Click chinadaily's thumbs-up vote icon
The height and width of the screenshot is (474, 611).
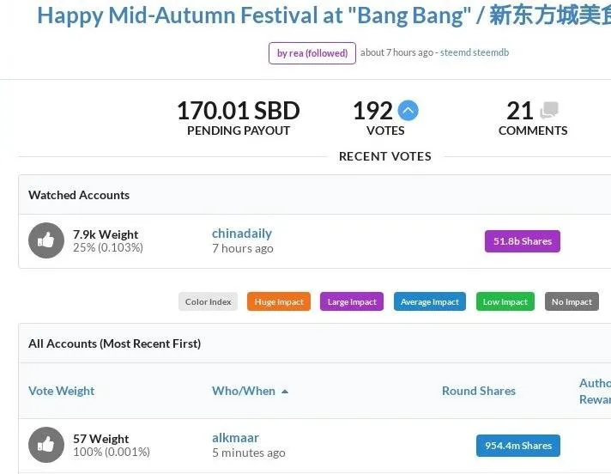point(46,240)
